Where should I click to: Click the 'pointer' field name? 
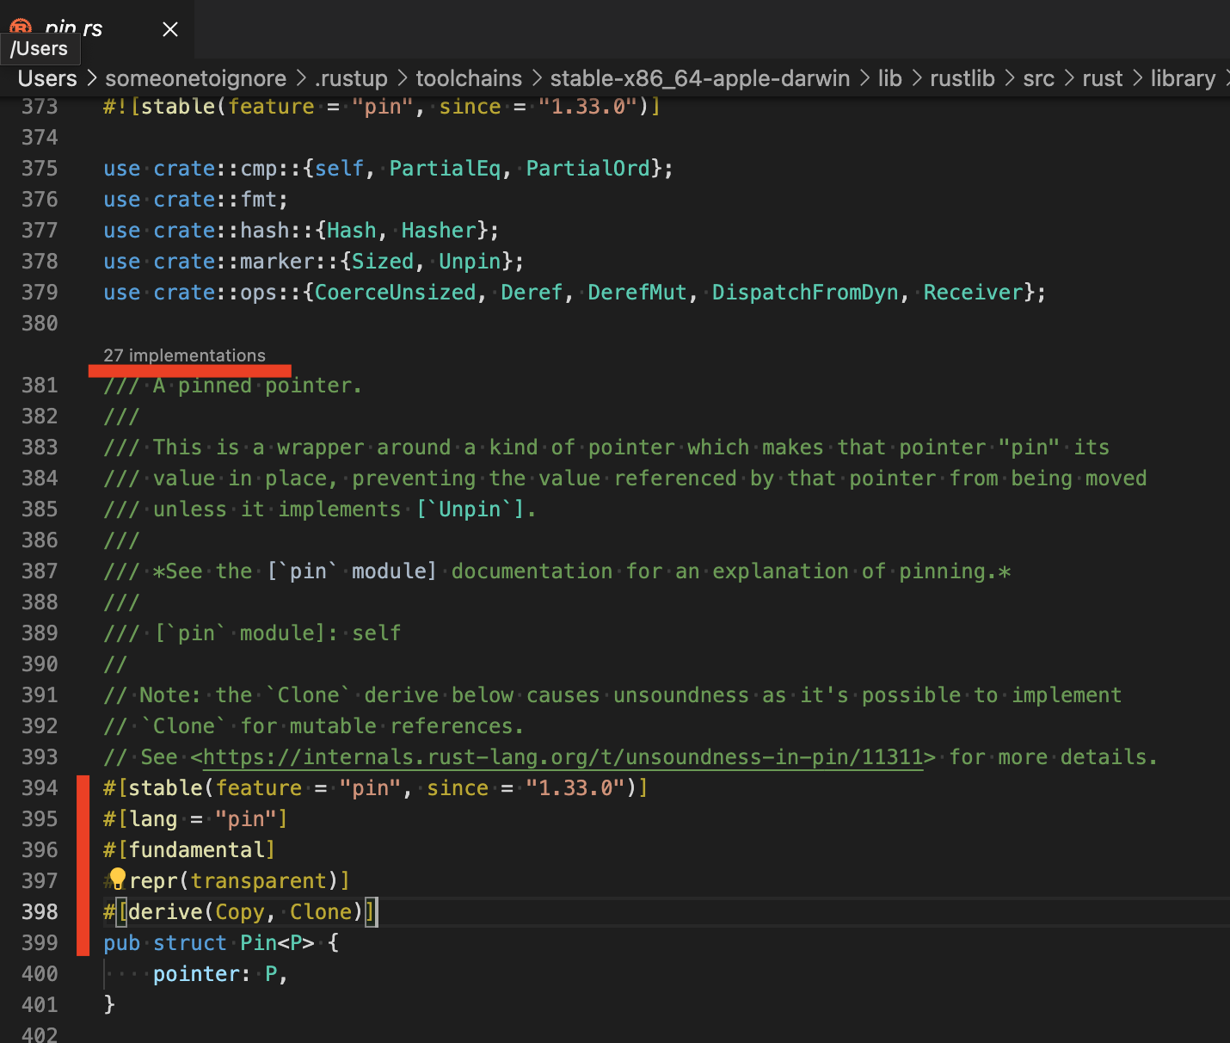[196, 973]
